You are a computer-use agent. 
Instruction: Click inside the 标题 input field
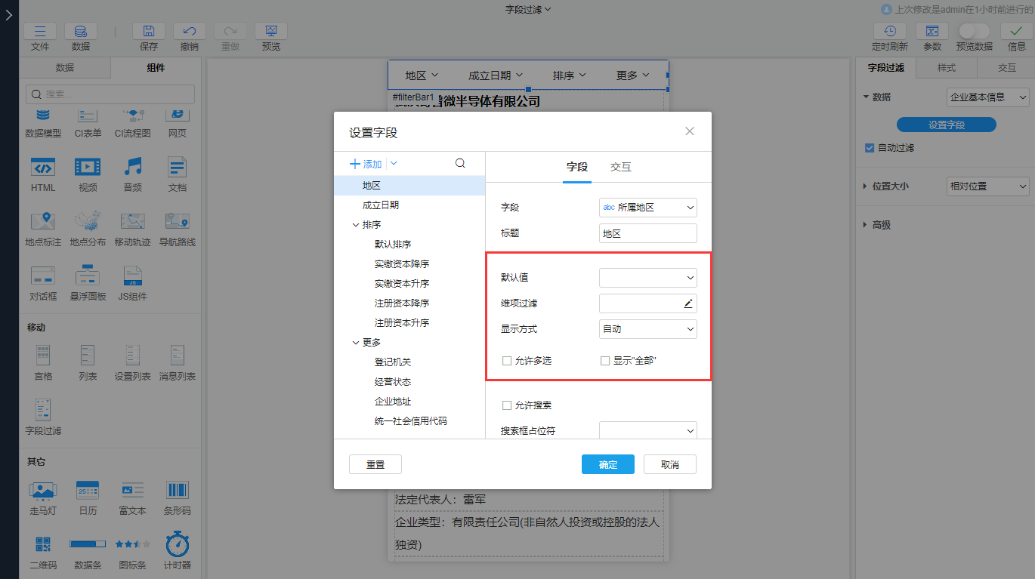pos(647,233)
